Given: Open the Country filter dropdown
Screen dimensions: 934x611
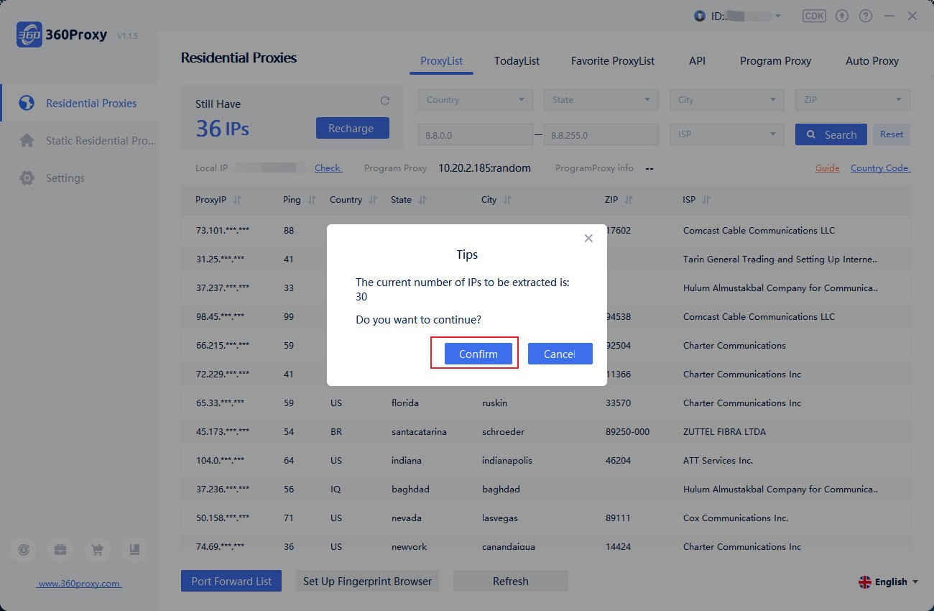Looking at the screenshot, I should (476, 100).
